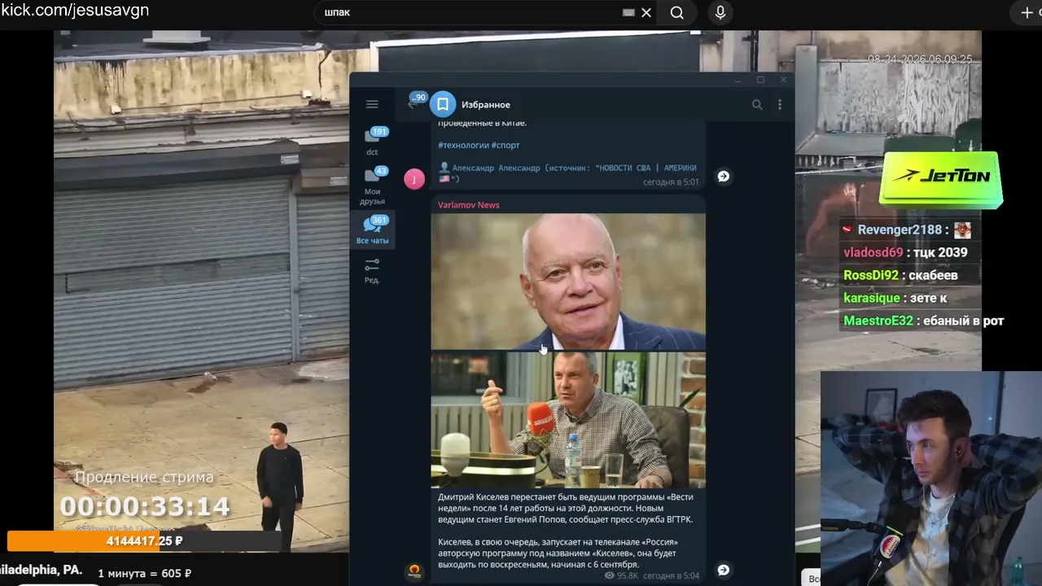Image resolution: width=1042 pixels, height=586 pixels.
Task: Close the Telegram window
Action: tap(783, 80)
